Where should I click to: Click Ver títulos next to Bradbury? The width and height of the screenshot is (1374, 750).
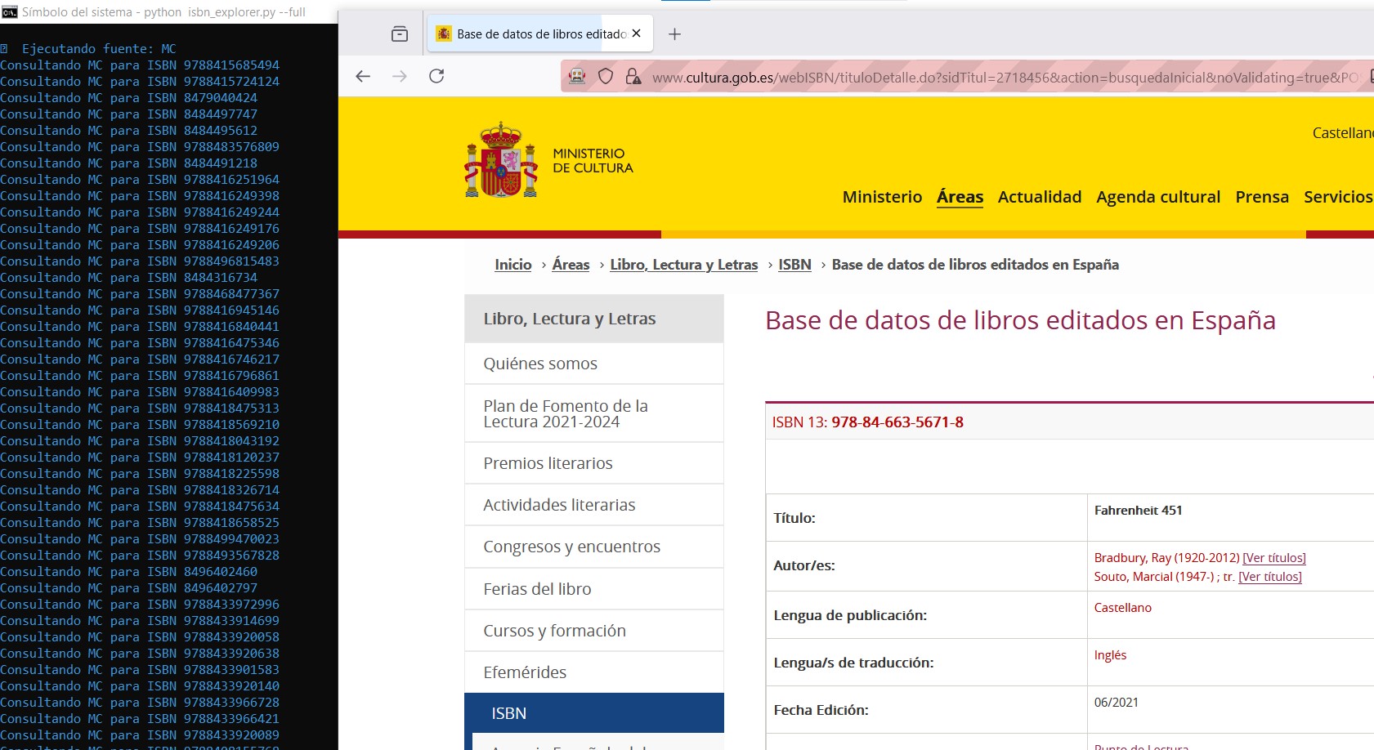pyautogui.click(x=1274, y=558)
